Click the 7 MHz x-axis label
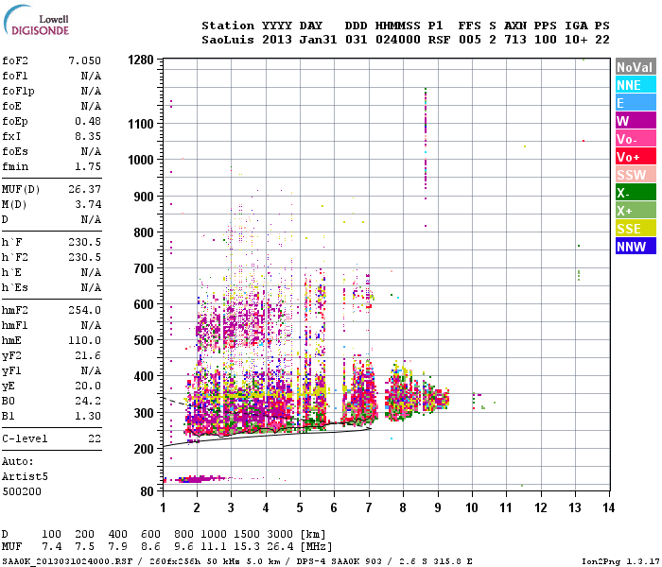 (369, 507)
